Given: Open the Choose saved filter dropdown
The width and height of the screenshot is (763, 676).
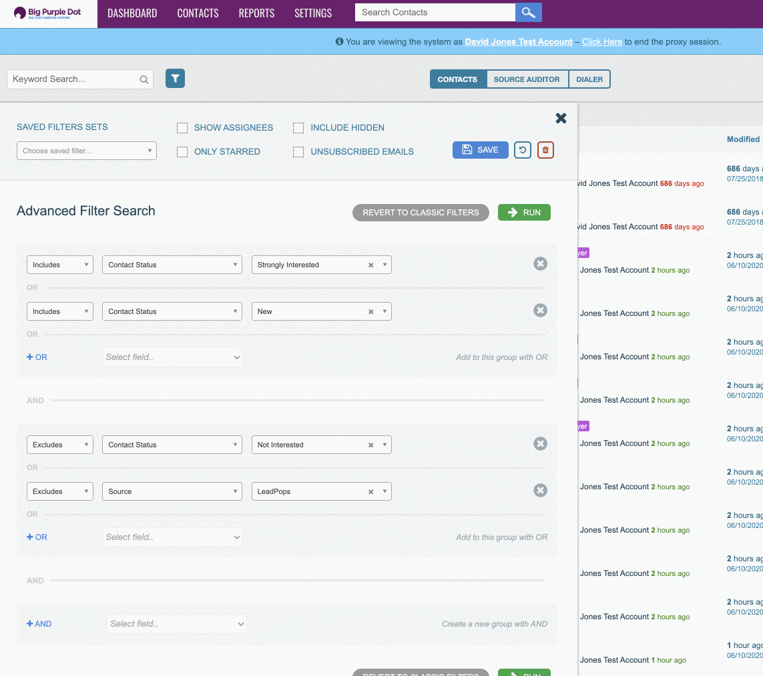Looking at the screenshot, I should tap(87, 151).
